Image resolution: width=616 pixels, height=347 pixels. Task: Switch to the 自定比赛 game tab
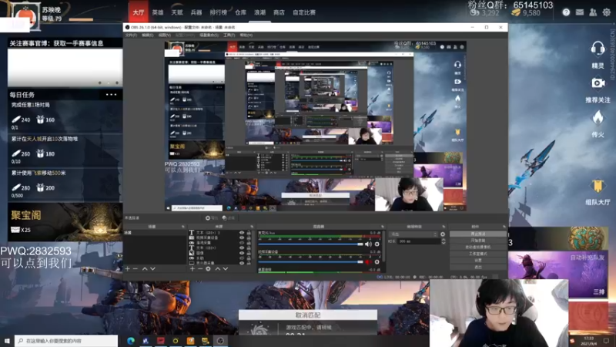[x=304, y=12]
